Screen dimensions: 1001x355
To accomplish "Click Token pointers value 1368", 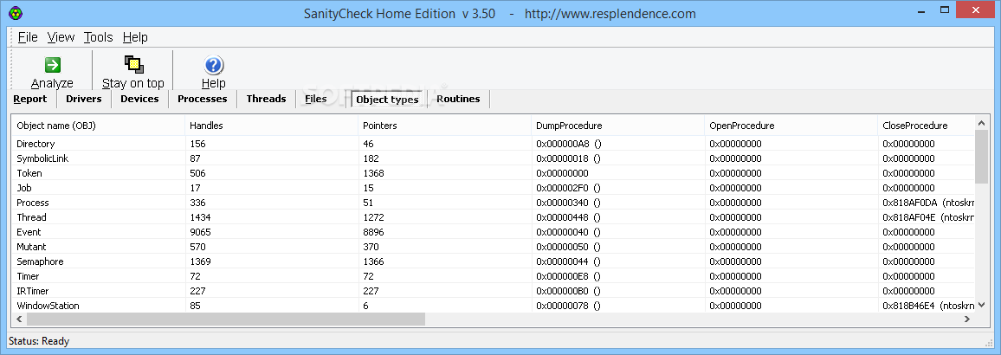I will 373,173.
